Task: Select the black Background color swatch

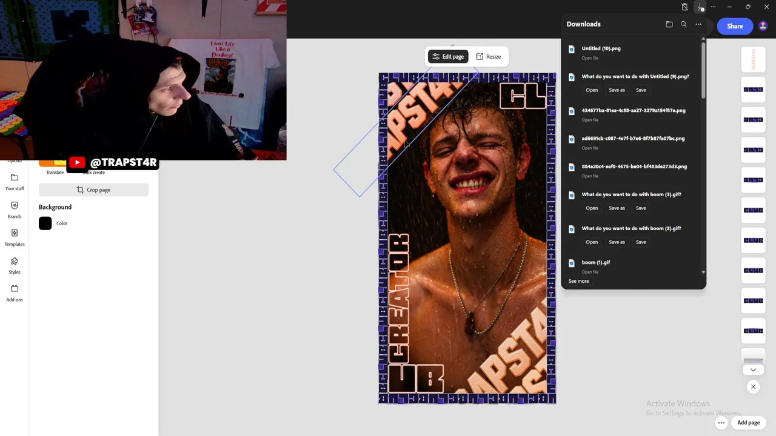Action: pos(45,223)
